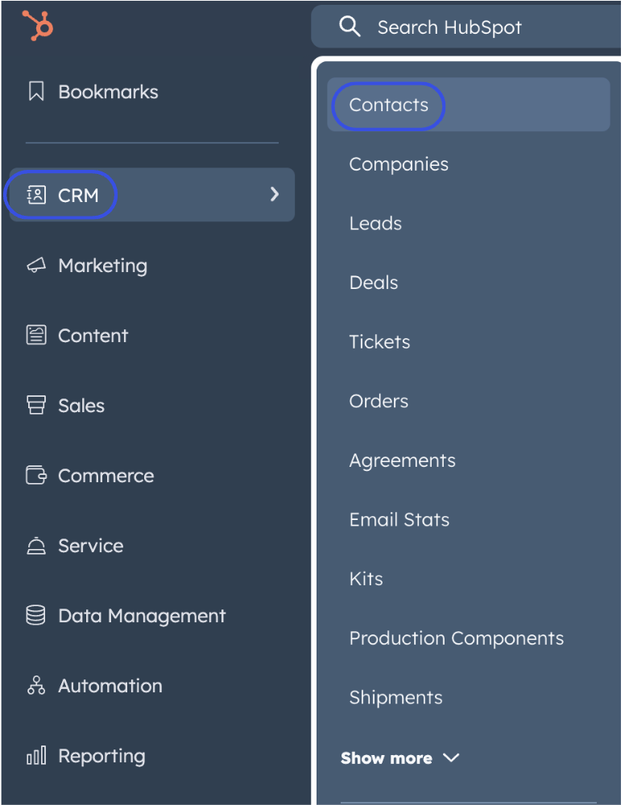Open the Contacts menu item

pyautogui.click(x=387, y=105)
